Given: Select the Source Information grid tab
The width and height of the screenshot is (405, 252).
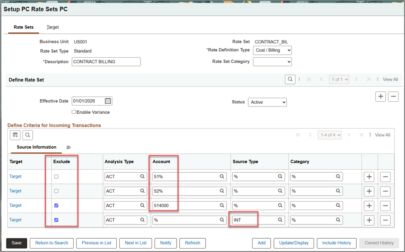Looking at the screenshot, I should (x=37, y=147).
